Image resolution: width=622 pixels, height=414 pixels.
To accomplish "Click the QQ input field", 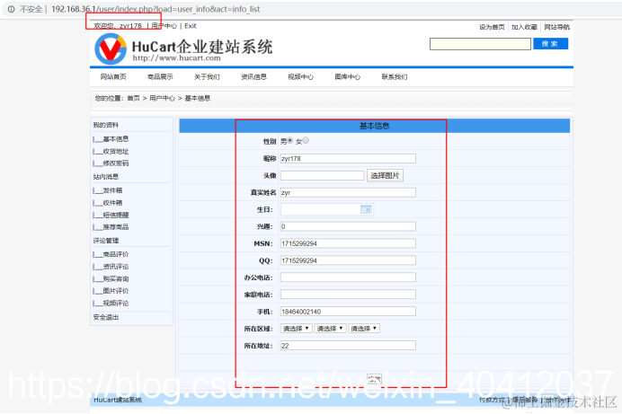I will 348,260.
